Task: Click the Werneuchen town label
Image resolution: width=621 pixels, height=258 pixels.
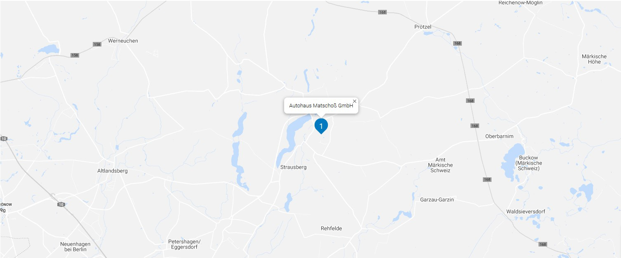Action: (x=123, y=41)
